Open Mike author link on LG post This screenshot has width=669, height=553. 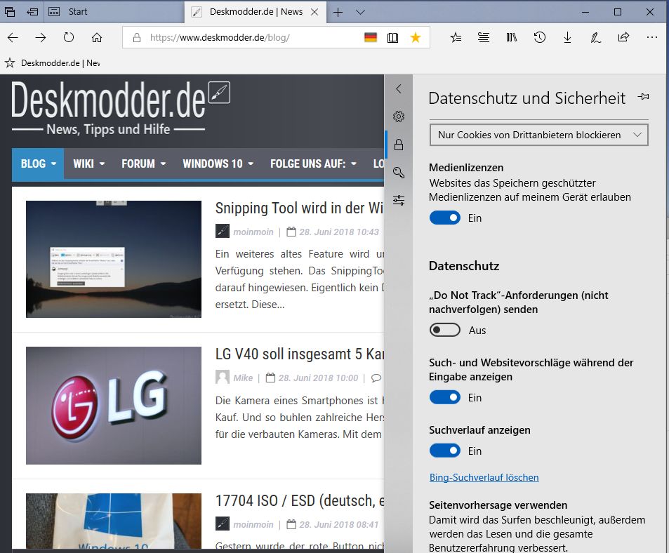point(243,378)
